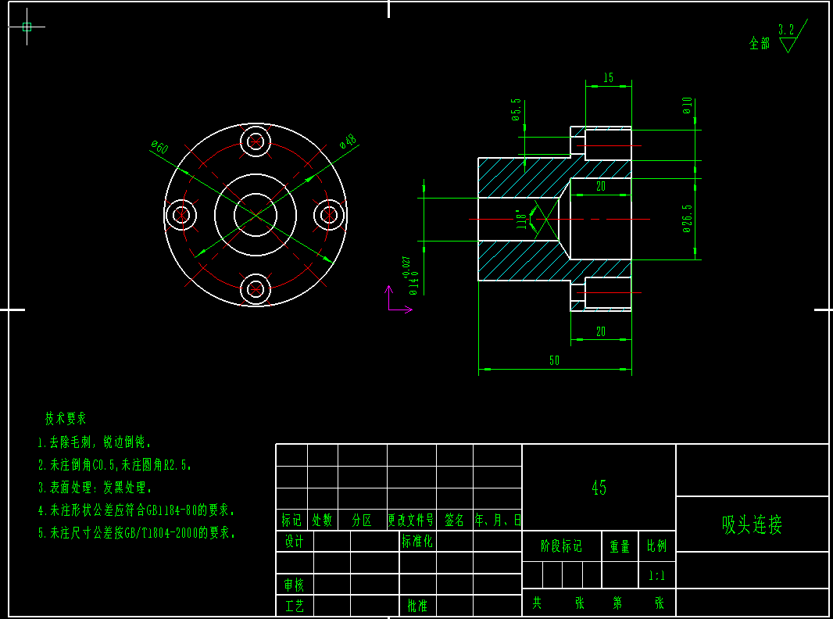Click the 第 sheet number label
This screenshot has height=619, width=833.
617,603
